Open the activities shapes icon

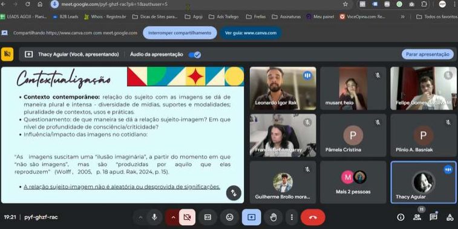click(x=450, y=217)
